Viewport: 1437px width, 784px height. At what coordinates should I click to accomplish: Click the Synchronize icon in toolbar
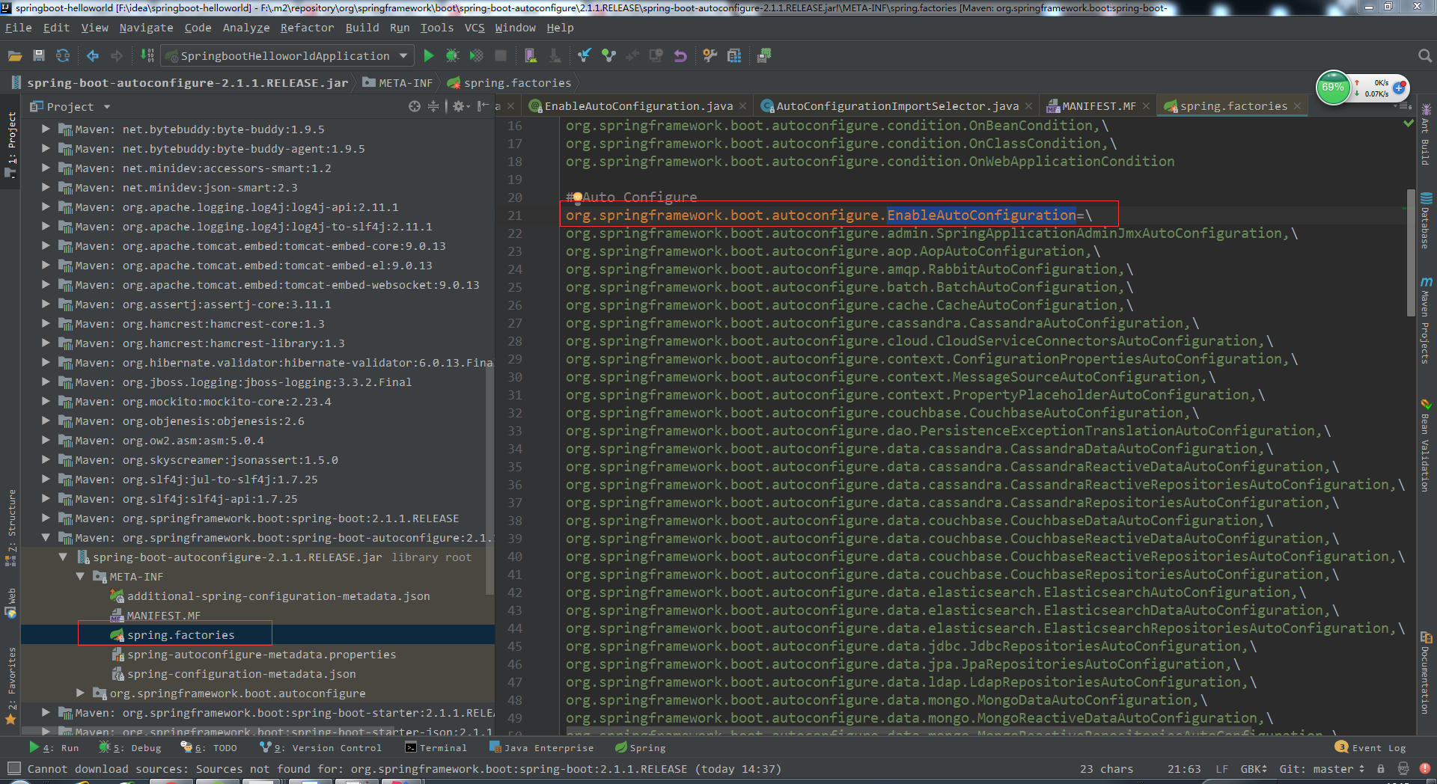(x=63, y=55)
